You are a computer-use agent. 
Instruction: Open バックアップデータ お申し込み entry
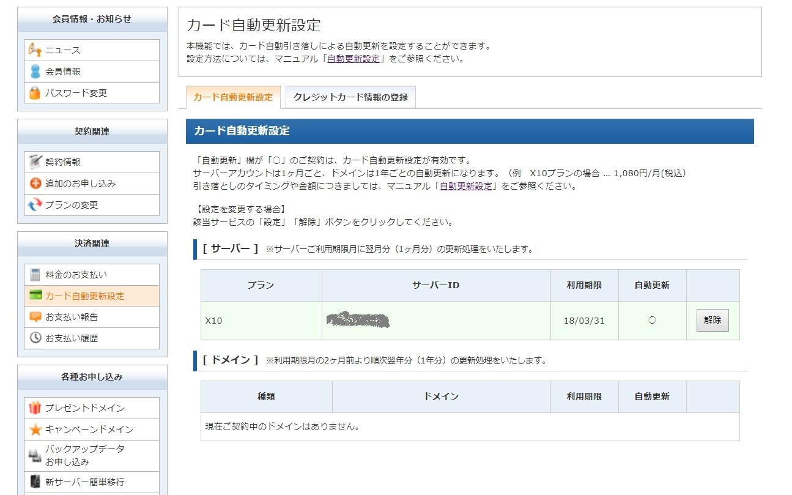[92, 455]
